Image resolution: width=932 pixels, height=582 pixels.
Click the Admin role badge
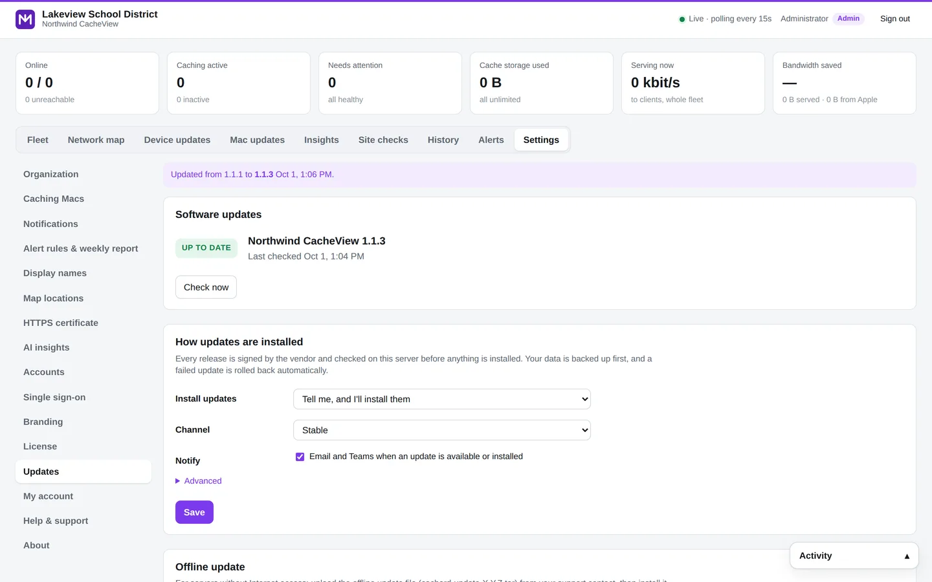tap(849, 19)
